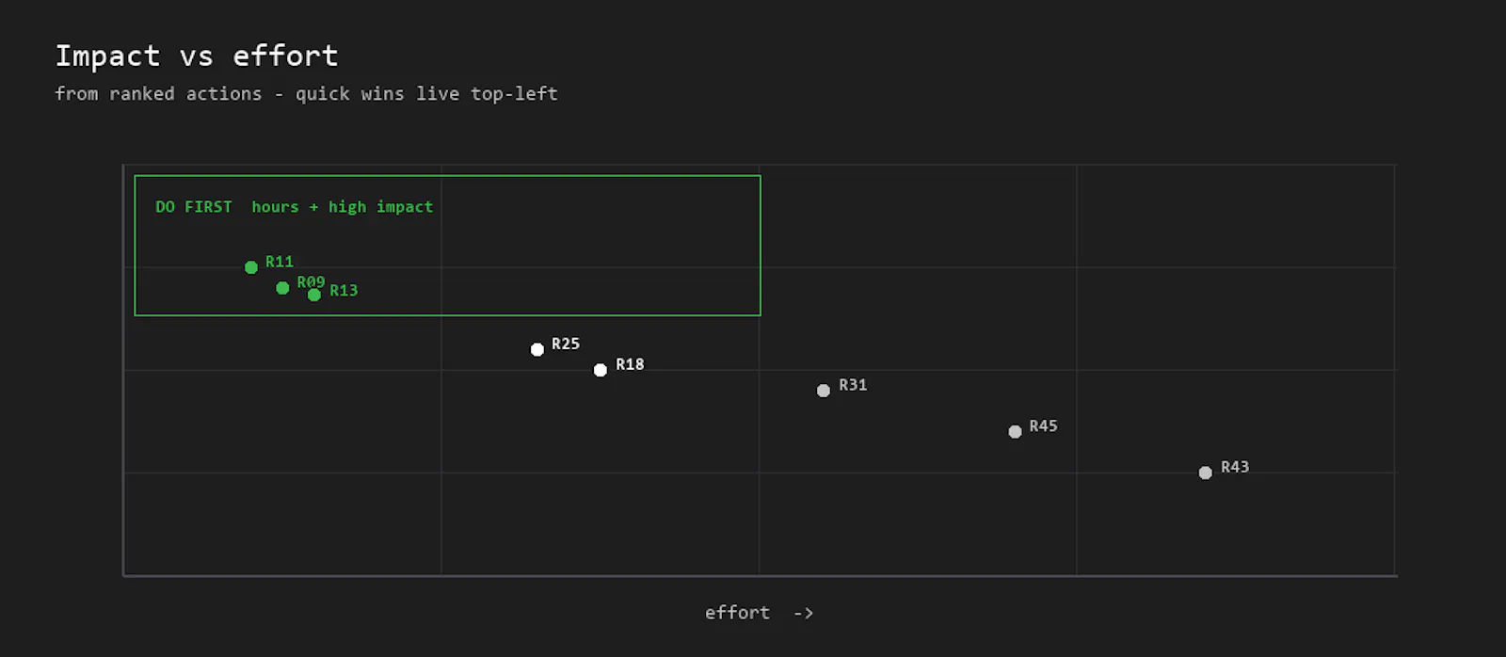Image resolution: width=1506 pixels, height=657 pixels.
Task: Click the effort axis label
Action: 759,613
